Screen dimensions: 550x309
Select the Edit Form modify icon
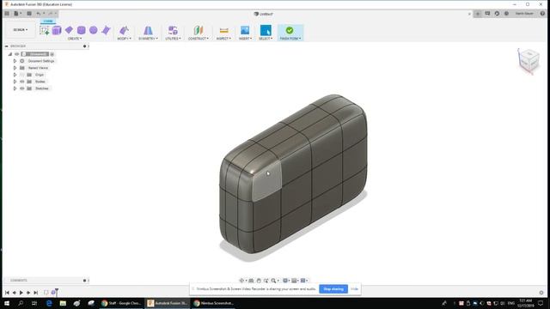pos(124,31)
